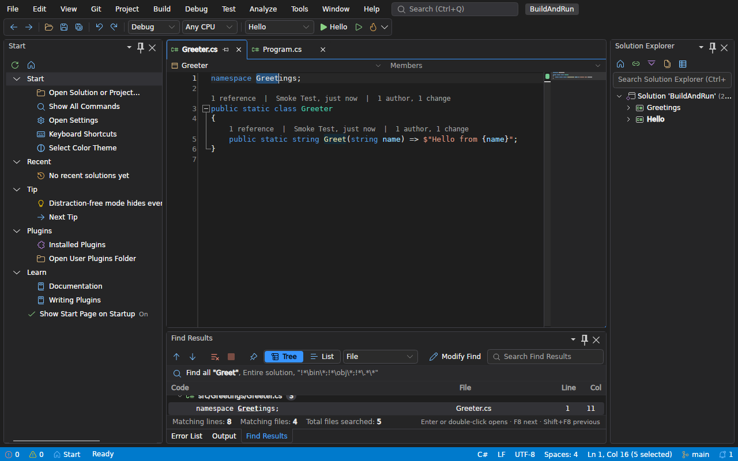Go to next find result with down arrow

tap(193, 357)
